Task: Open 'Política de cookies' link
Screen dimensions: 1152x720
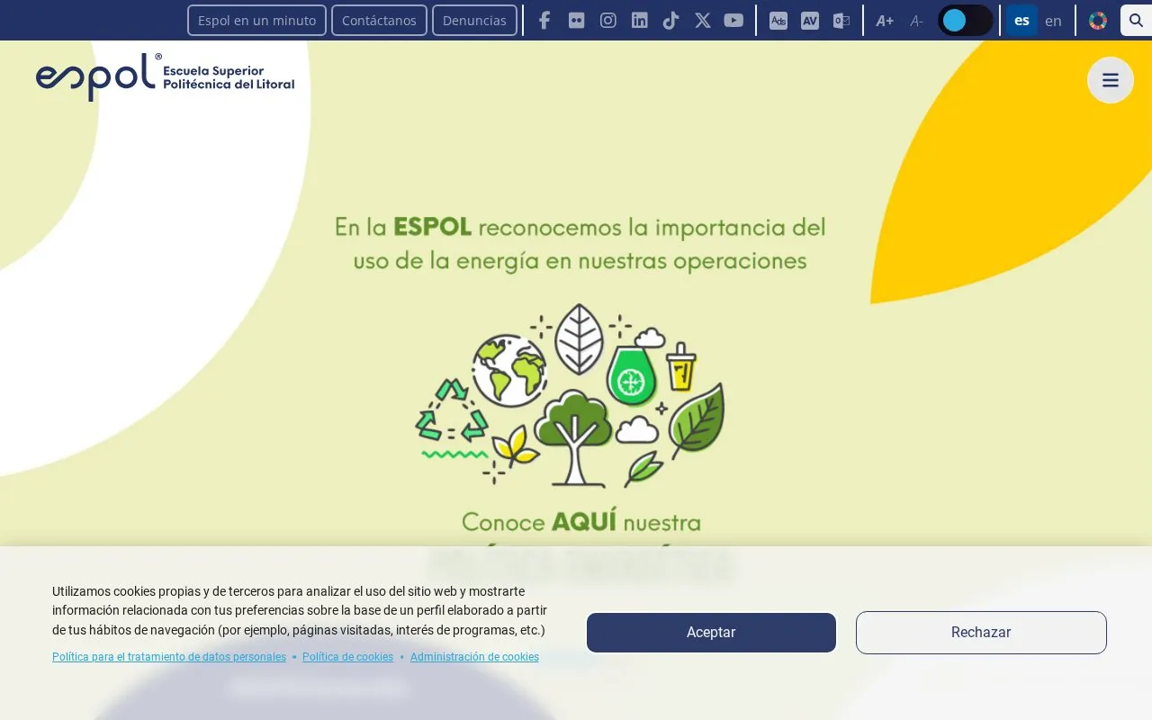Action: (347, 657)
